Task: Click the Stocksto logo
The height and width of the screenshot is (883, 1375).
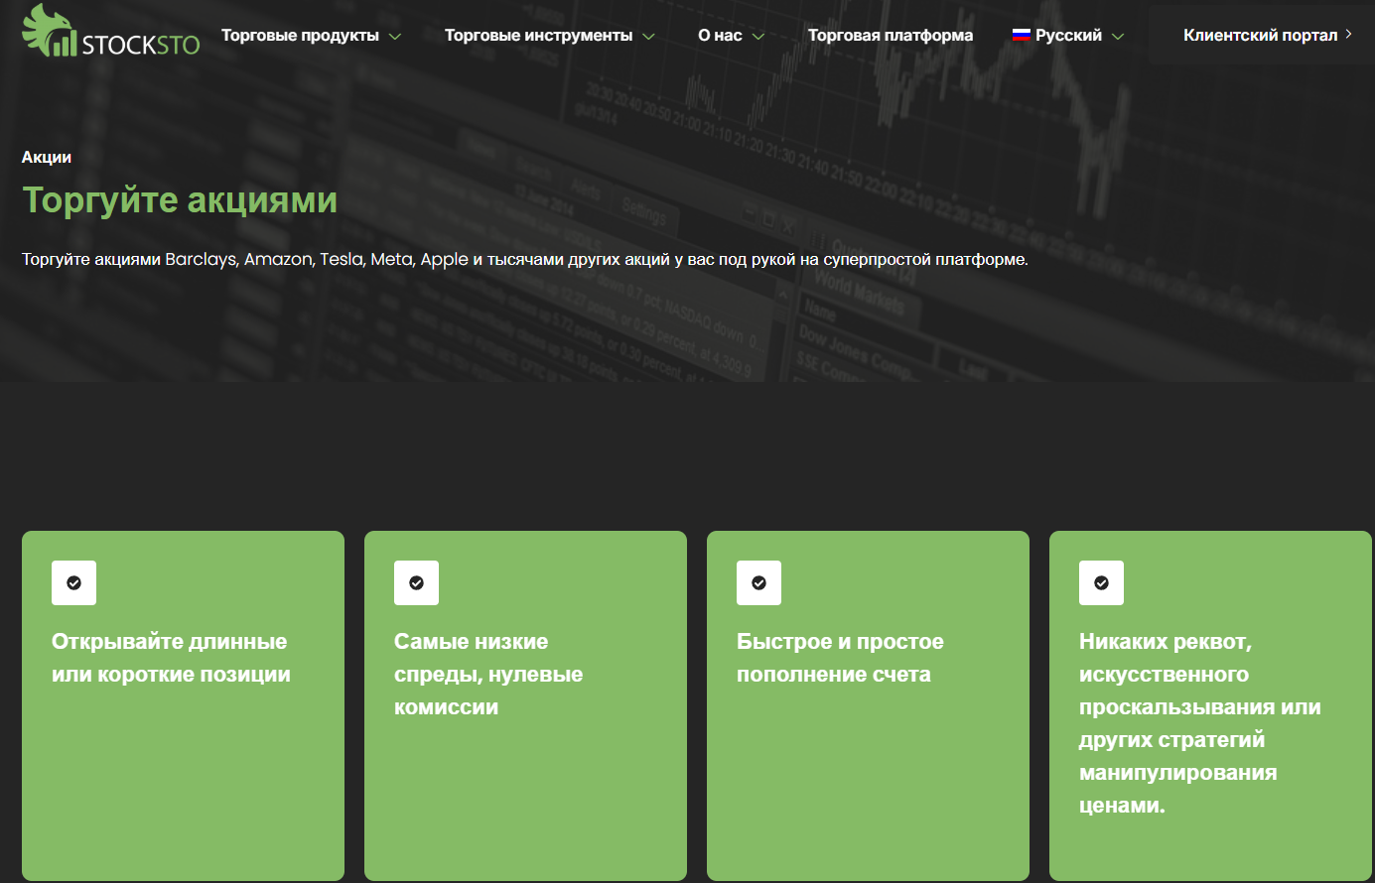Action: tap(110, 32)
